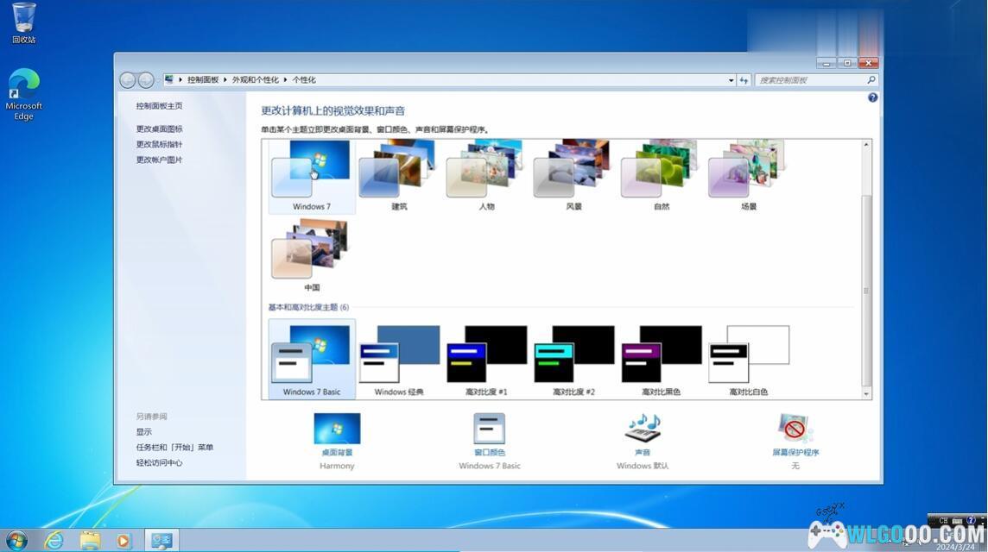The image size is (988, 552).
Task: Select the Windows 7 Basic theme
Action: click(312, 359)
